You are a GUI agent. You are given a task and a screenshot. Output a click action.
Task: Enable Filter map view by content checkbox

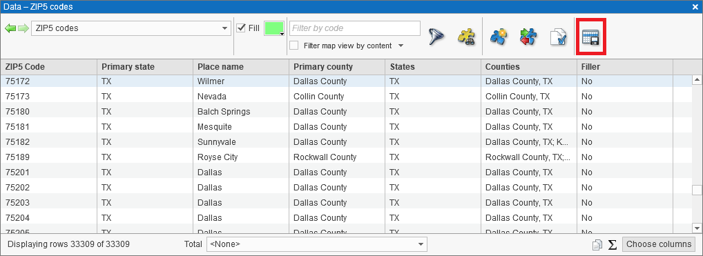(x=294, y=46)
